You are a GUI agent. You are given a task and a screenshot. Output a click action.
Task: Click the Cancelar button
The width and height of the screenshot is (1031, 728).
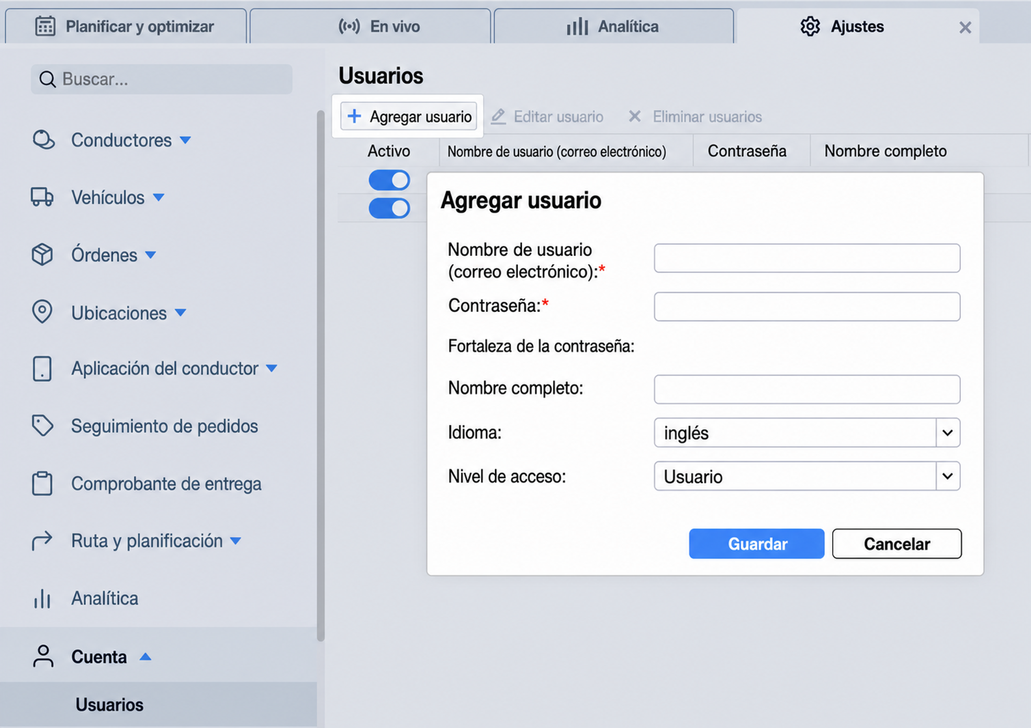[x=897, y=544]
